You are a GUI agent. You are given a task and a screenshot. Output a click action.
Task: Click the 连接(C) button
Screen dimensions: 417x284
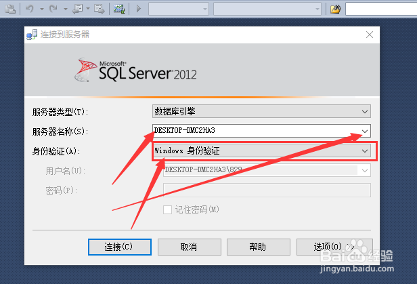point(120,247)
